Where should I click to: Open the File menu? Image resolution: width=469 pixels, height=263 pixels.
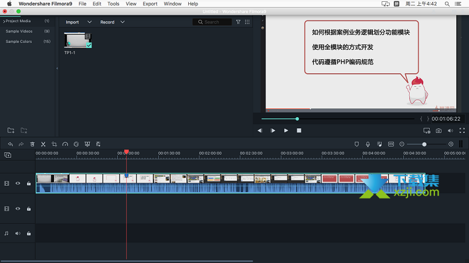(x=82, y=4)
